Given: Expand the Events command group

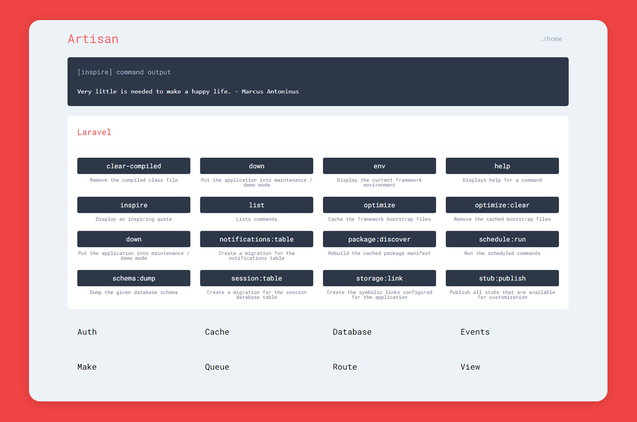Looking at the screenshot, I should (475, 332).
